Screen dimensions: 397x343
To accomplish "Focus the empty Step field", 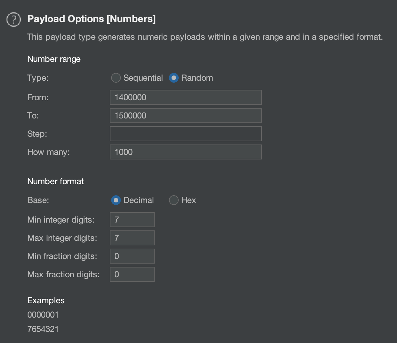I will point(186,134).
